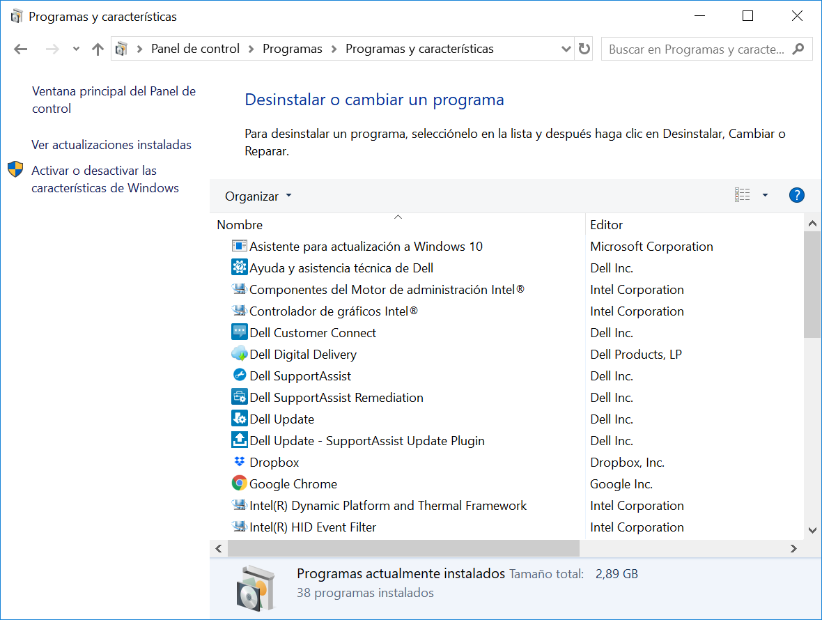This screenshot has width=822, height=620.
Task: Sort list by the Editor column header
Action: [x=606, y=225]
